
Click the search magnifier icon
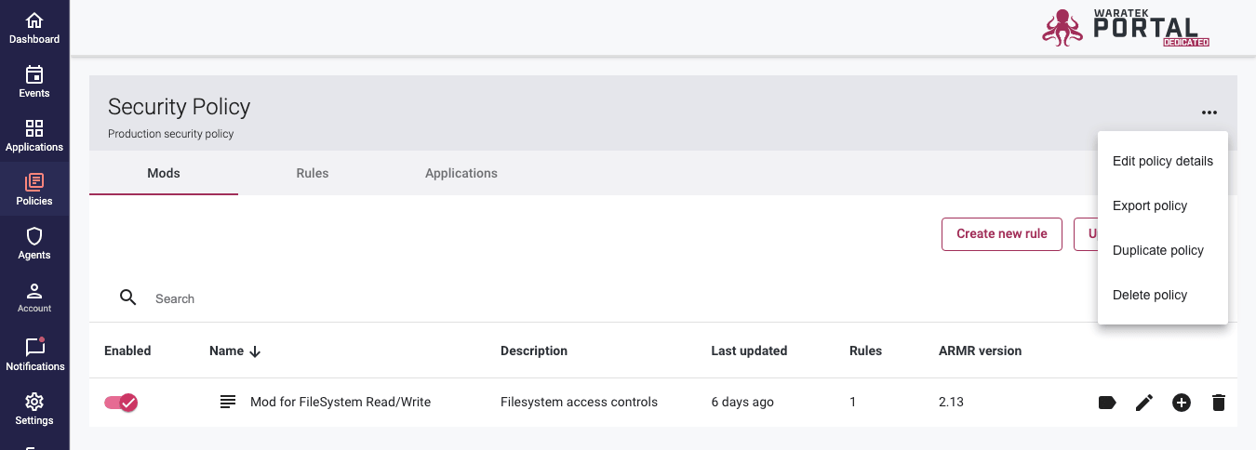[128, 298]
